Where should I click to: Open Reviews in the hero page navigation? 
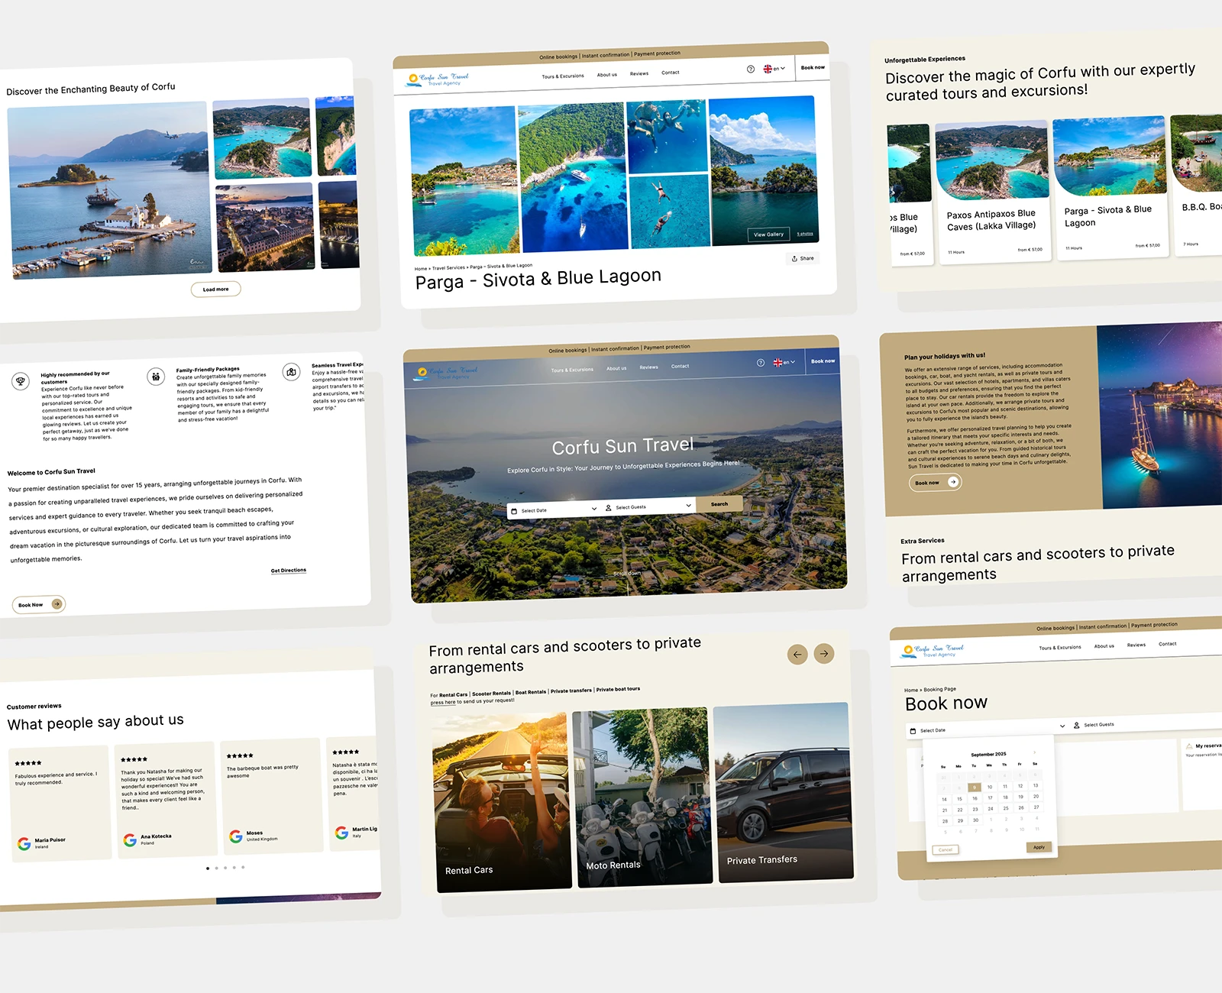pyautogui.click(x=648, y=367)
